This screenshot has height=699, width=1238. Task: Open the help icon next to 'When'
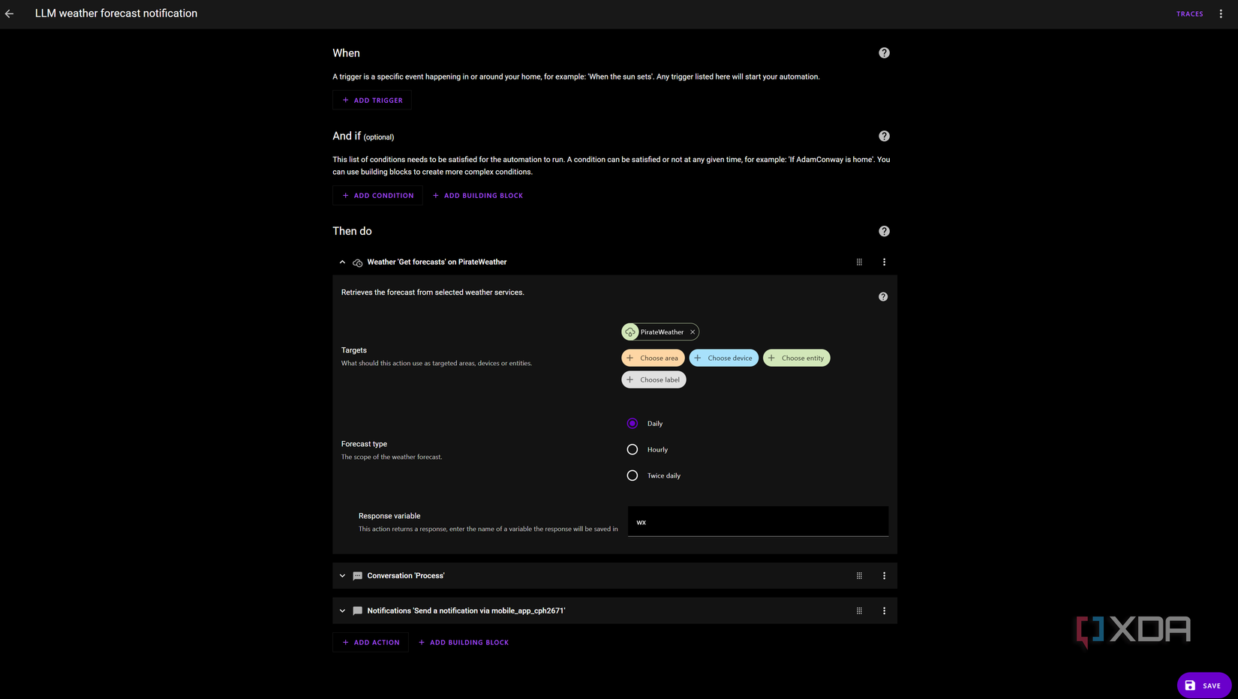pos(884,52)
